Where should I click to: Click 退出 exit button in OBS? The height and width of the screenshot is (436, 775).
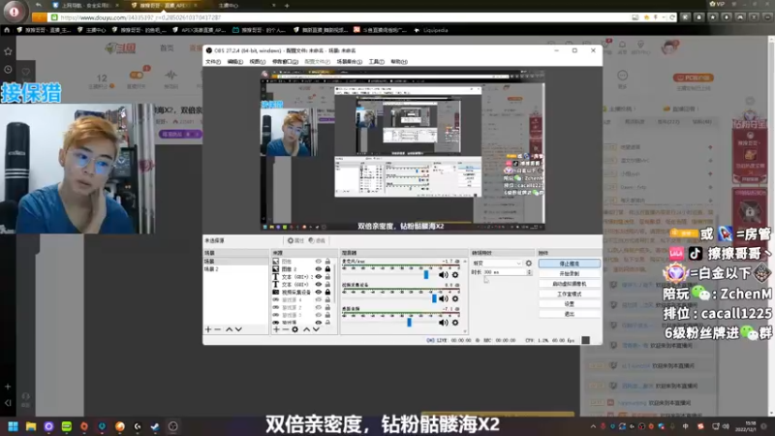click(x=570, y=314)
